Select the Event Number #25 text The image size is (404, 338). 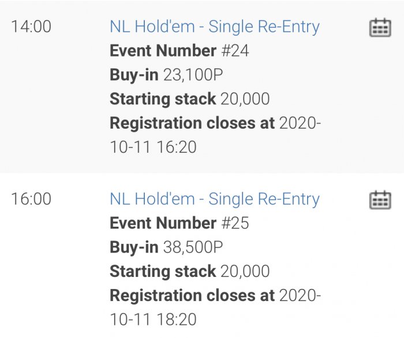pos(179,223)
